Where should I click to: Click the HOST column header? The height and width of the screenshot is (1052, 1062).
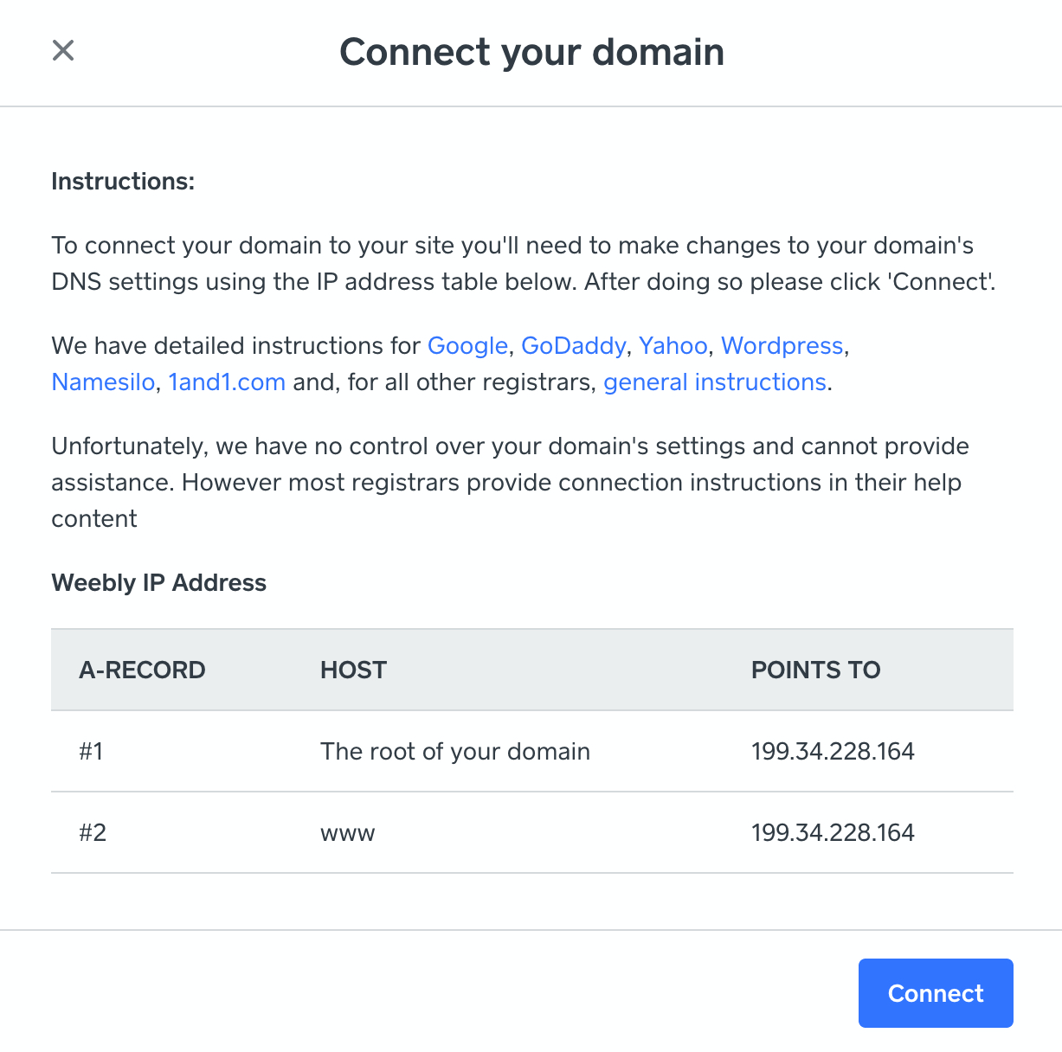pyautogui.click(x=353, y=670)
